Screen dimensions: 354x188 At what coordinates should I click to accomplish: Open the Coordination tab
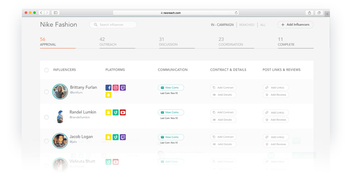point(230,42)
